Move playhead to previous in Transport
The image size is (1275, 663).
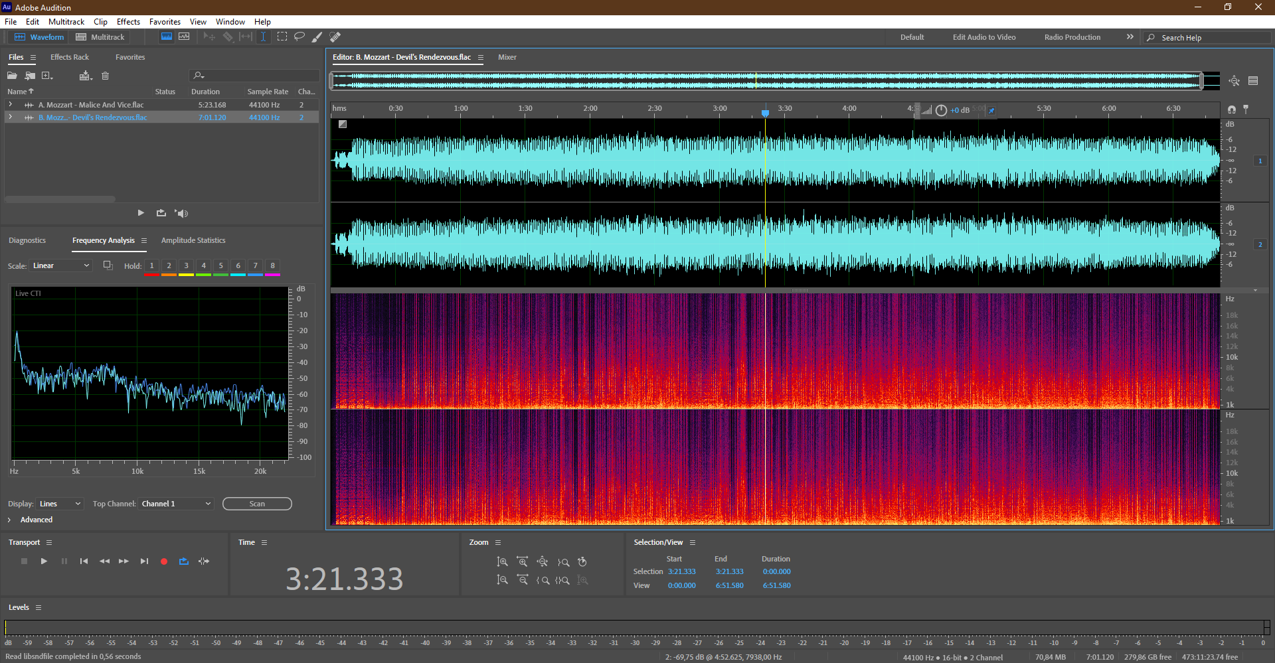(84, 561)
